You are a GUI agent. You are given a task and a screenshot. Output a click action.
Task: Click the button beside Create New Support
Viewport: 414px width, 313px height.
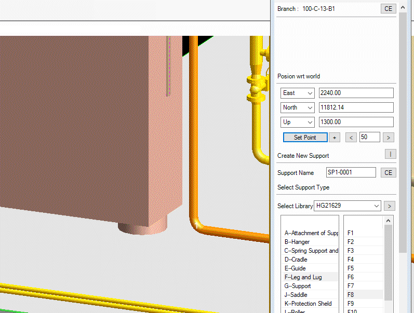click(390, 154)
